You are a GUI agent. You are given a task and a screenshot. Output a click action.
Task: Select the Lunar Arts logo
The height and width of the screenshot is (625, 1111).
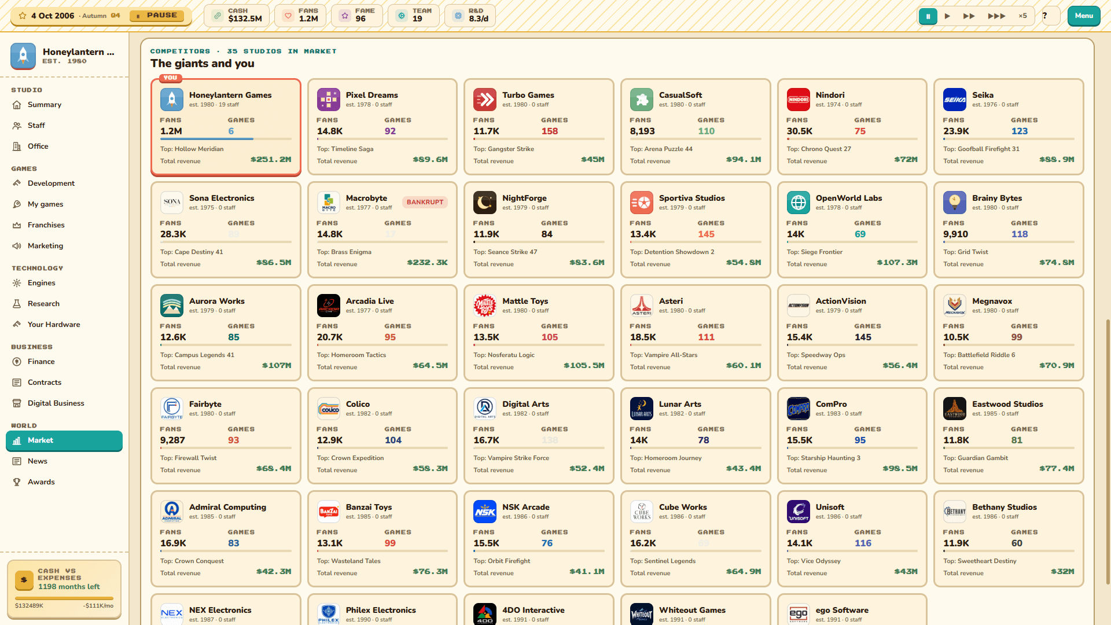coord(642,409)
